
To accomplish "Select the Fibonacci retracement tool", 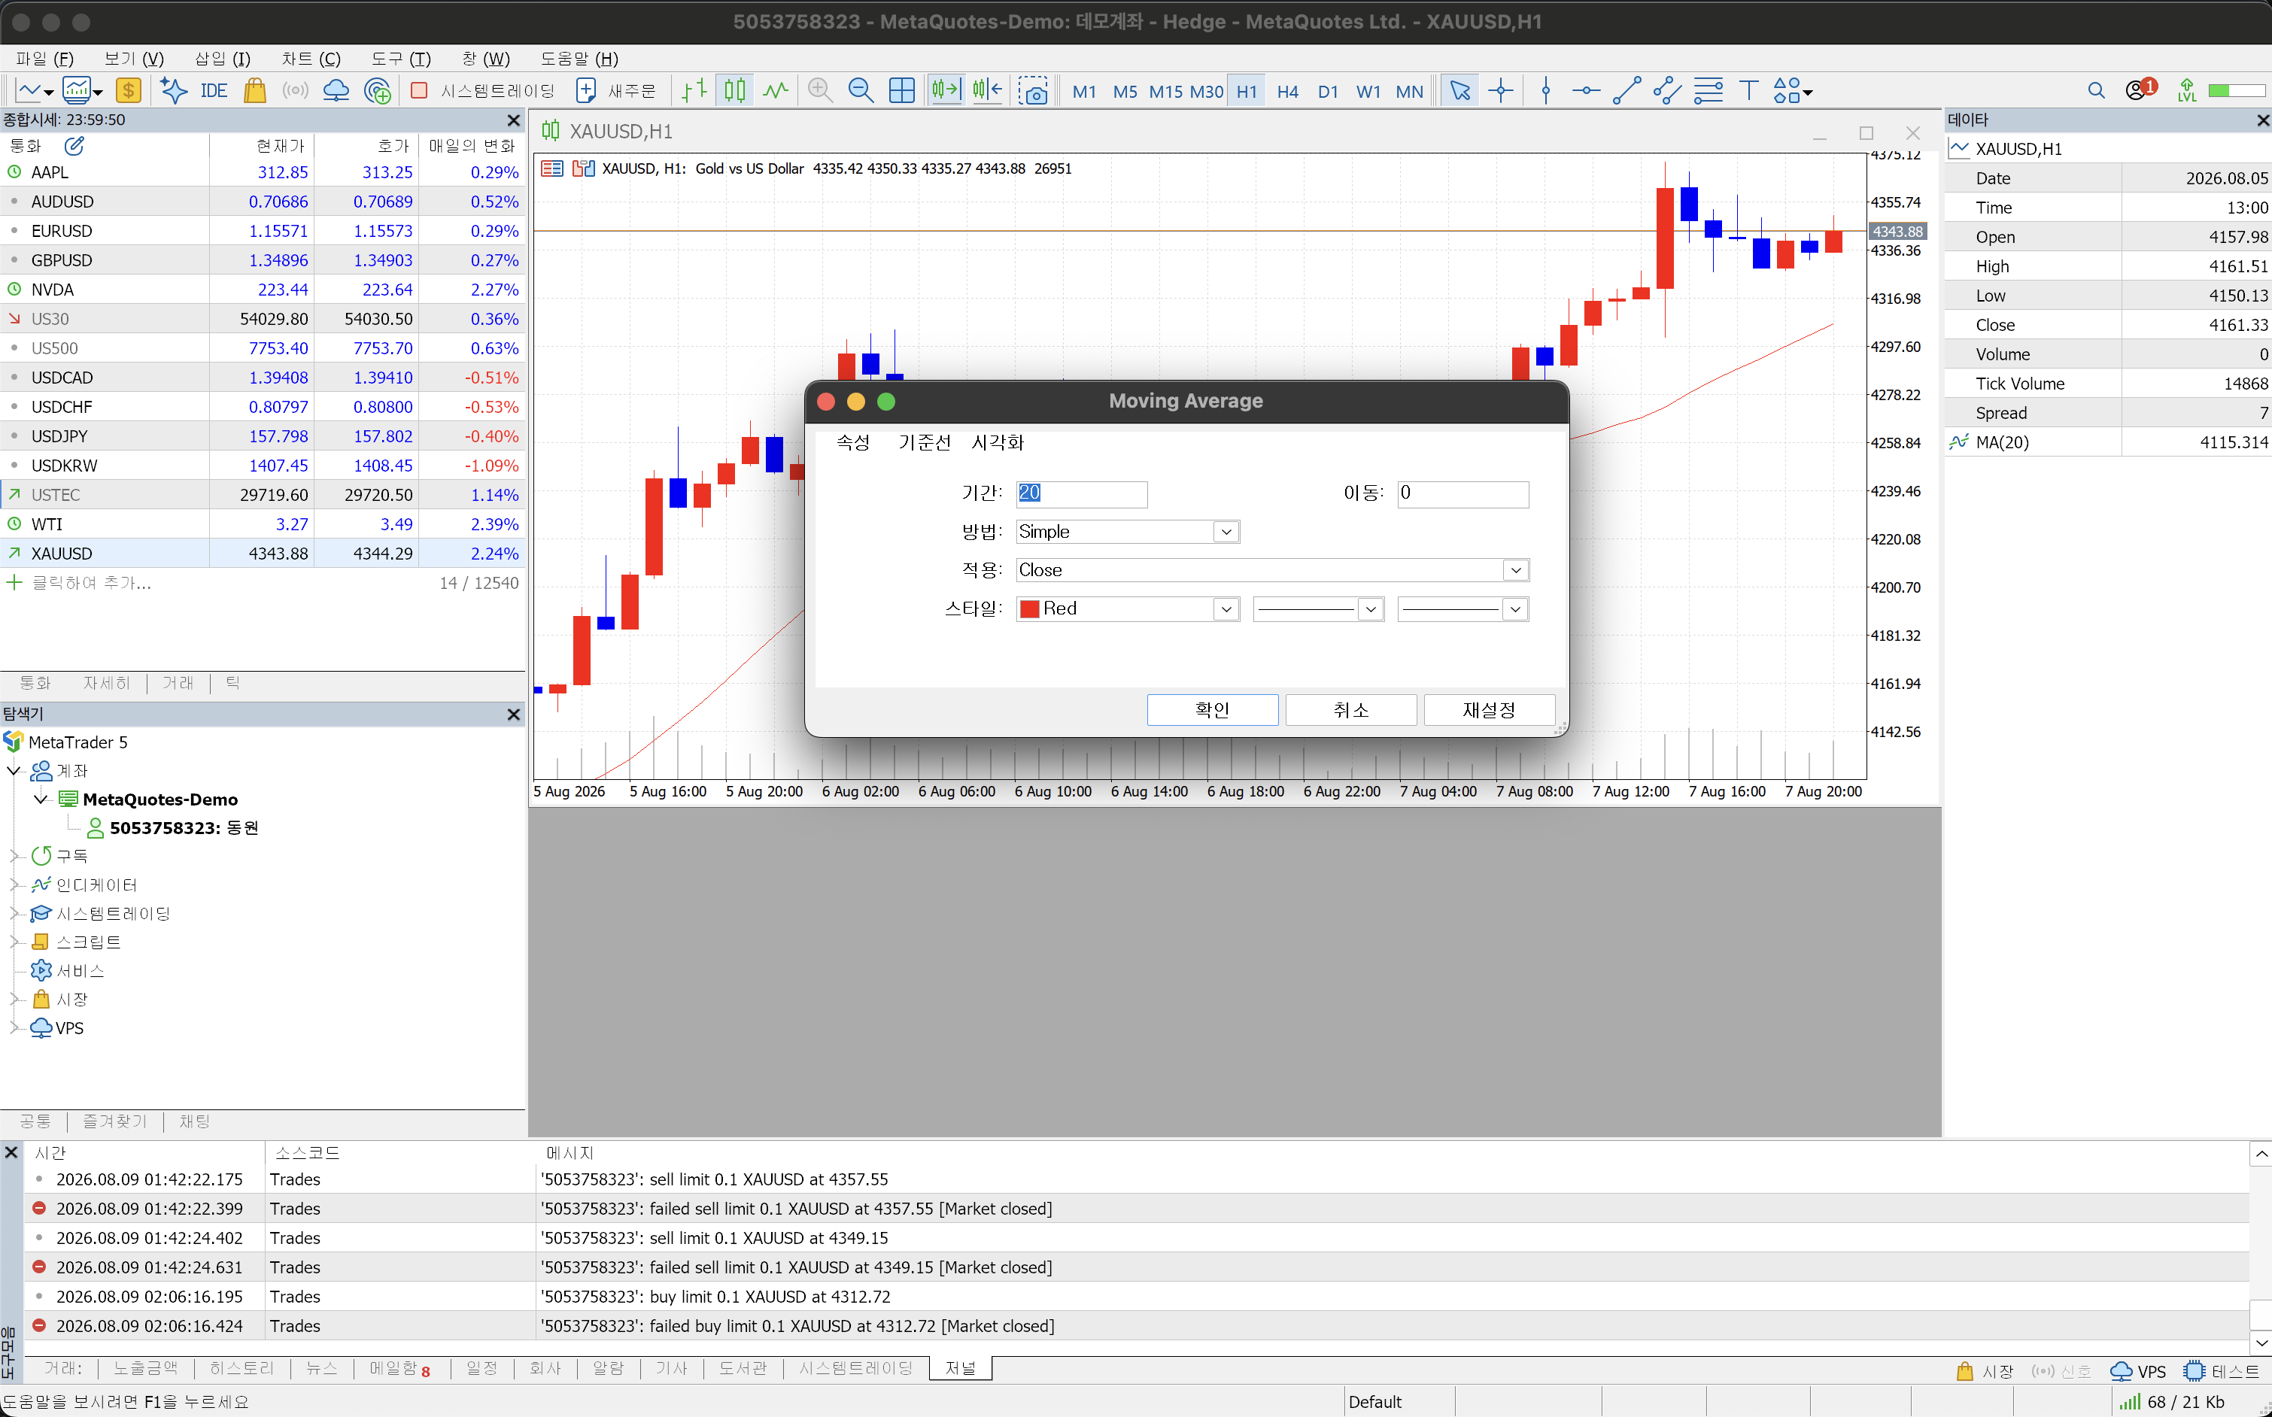I will tap(1708, 91).
